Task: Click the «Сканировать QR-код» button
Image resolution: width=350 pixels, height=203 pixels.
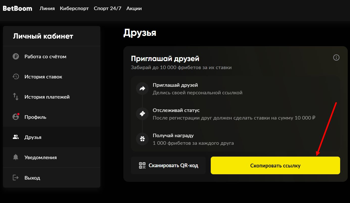Action: (168, 165)
